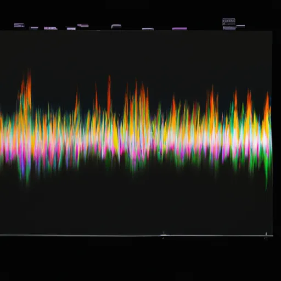Select the end marker on the bottom timeline
Screen dimensions: 281x281
[x=266, y=234]
